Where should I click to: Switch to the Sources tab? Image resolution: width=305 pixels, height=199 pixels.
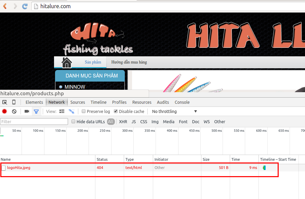(x=78, y=102)
